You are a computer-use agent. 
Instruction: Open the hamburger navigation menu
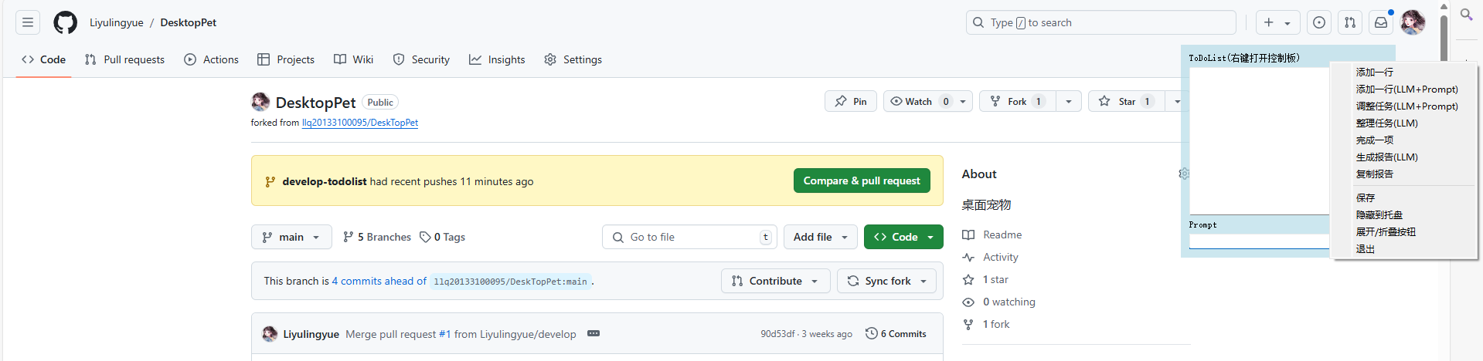click(x=28, y=22)
